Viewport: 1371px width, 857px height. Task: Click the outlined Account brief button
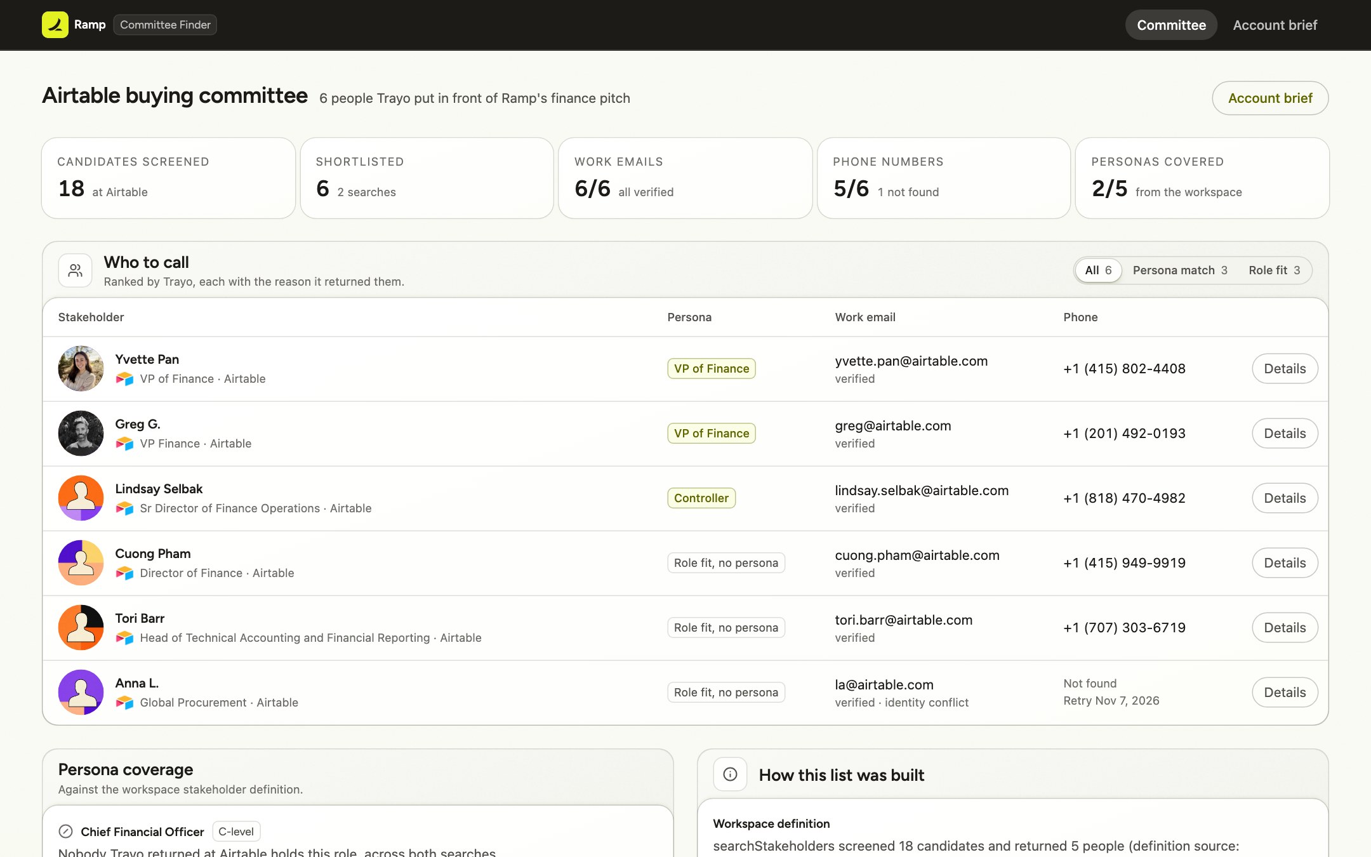tap(1270, 98)
